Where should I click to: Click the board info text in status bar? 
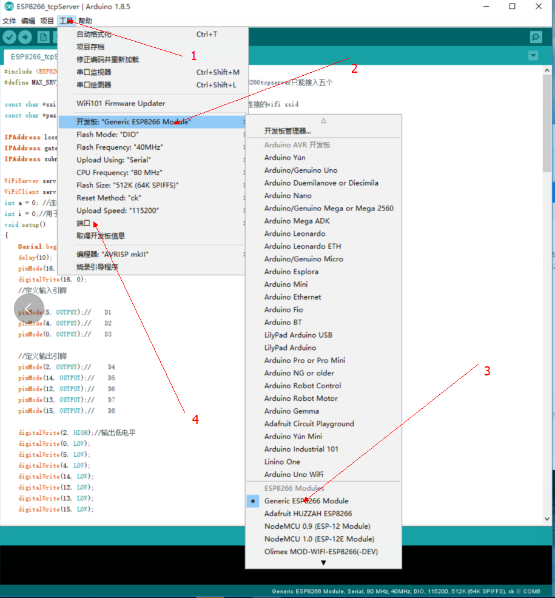[x=406, y=591]
